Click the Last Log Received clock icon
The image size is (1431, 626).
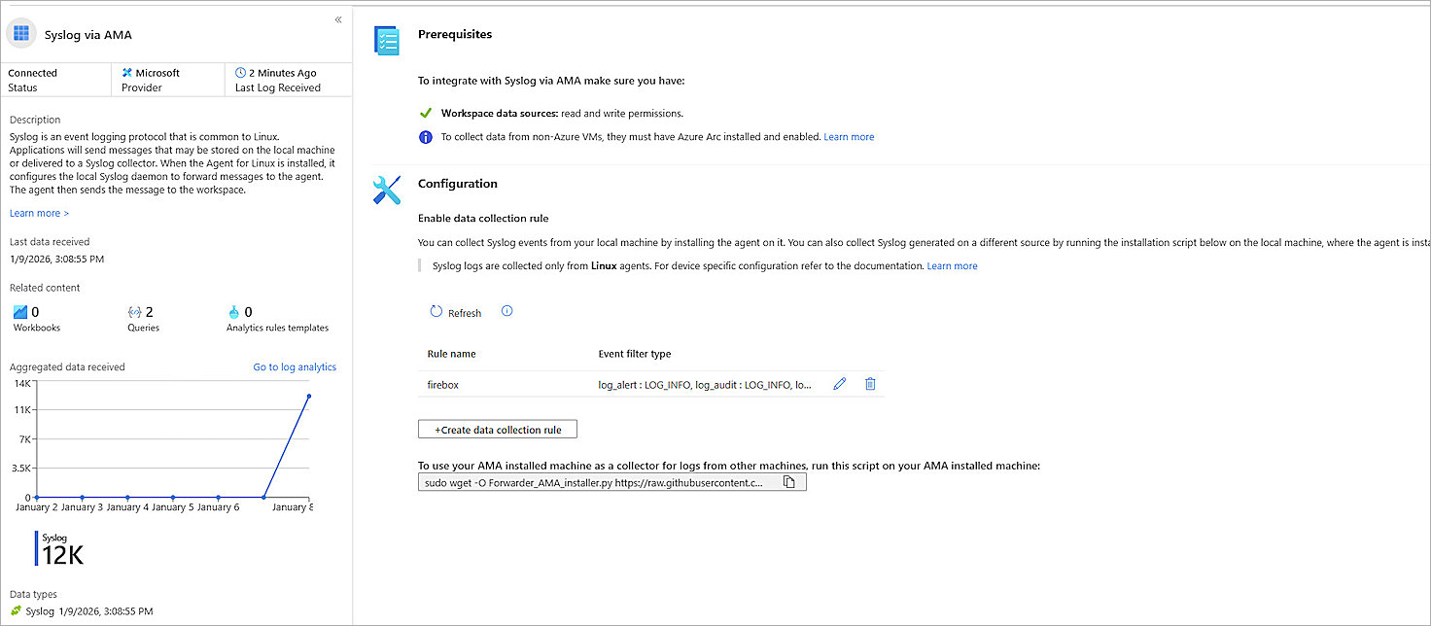pos(241,73)
